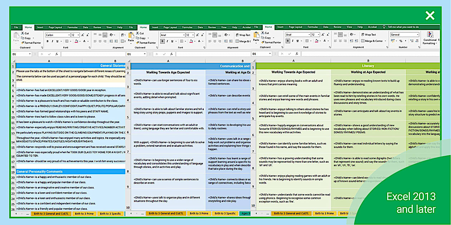451x225 pixels.
Task: Open the Formulas tab in the Literacy window
Action: [x=312, y=27]
